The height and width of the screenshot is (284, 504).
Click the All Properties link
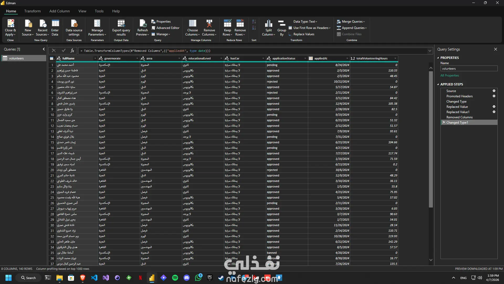pos(450,75)
